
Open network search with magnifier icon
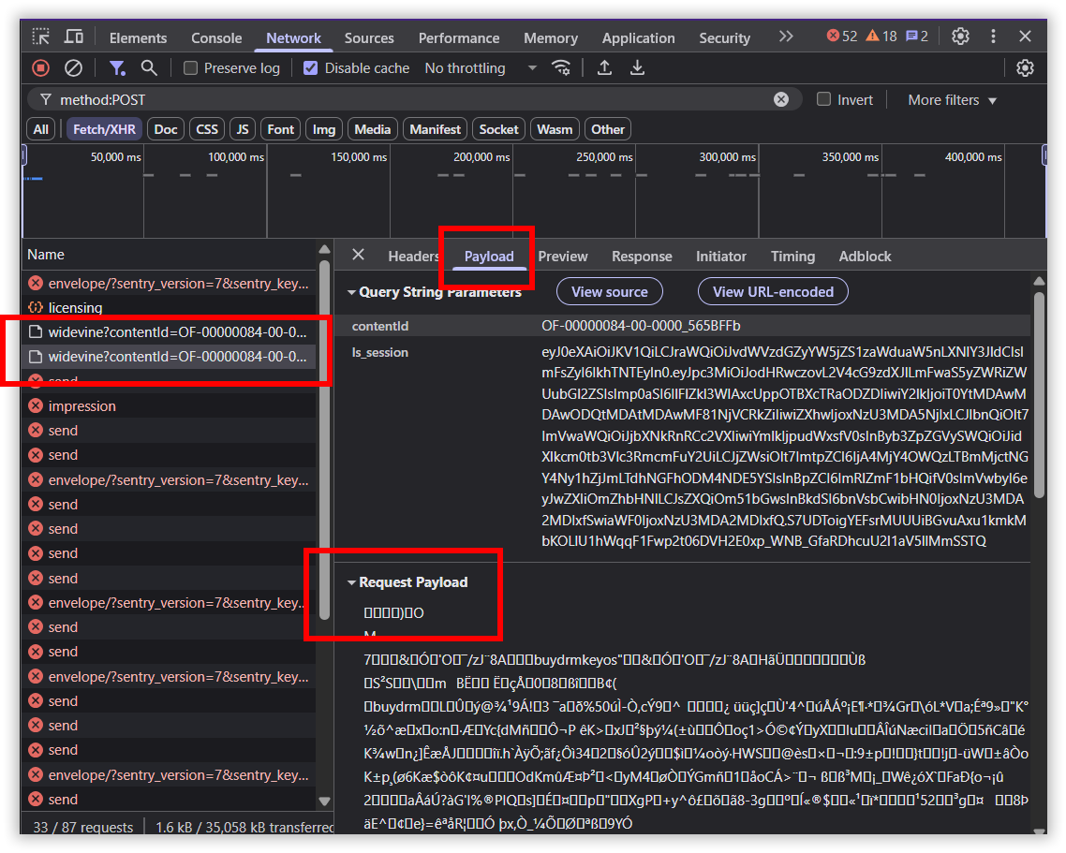coord(149,67)
